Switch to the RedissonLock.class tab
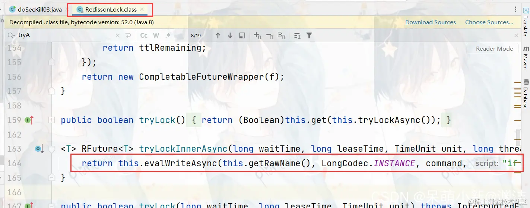 tap(111, 9)
